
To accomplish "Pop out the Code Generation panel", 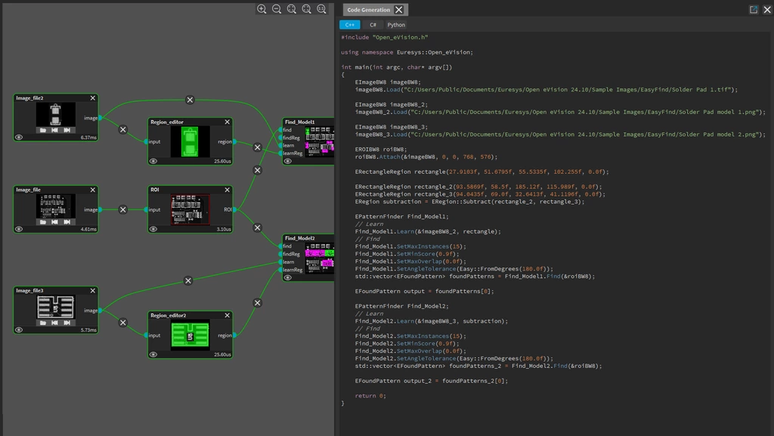I will (753, 9).
